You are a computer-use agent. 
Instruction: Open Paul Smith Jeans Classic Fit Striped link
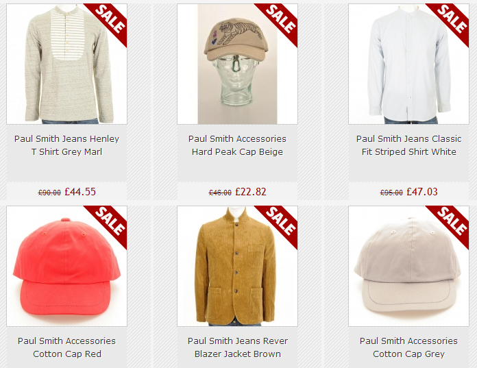click(x=409, y=145)
